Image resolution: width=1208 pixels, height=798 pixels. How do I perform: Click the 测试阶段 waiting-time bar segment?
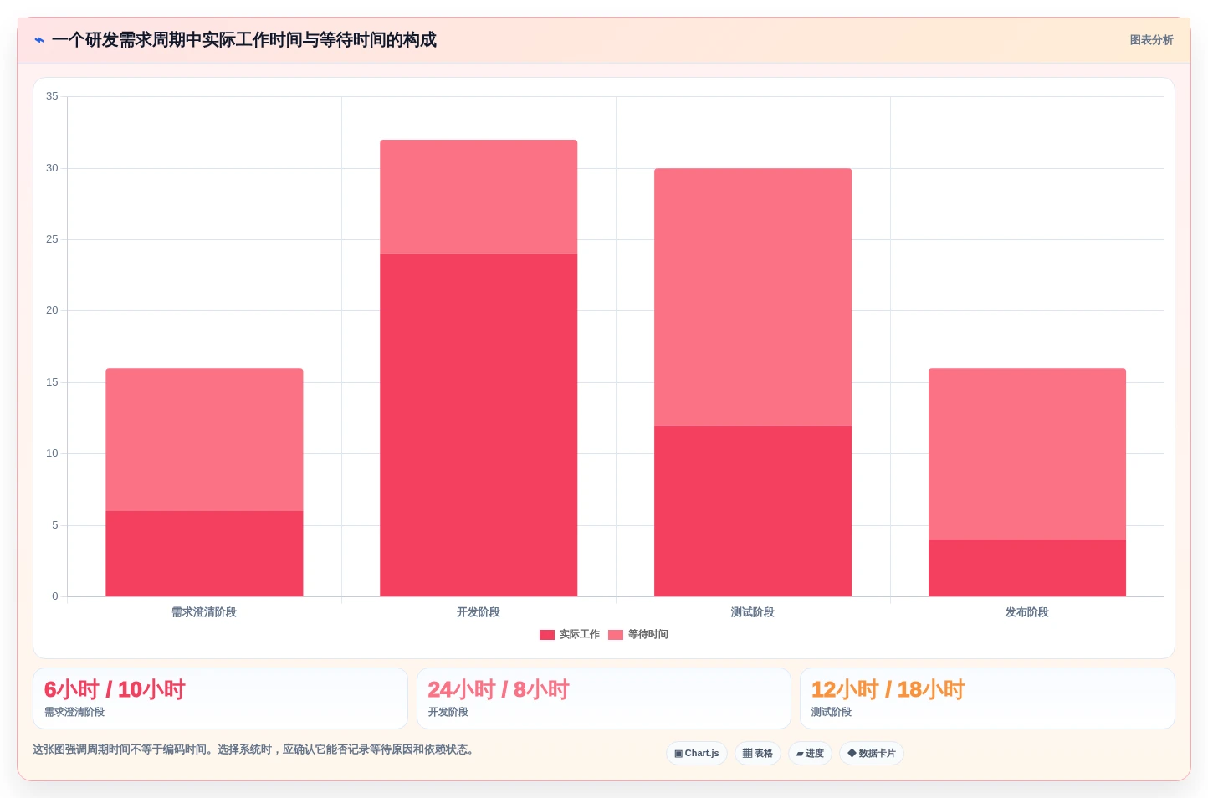(753, 297)
